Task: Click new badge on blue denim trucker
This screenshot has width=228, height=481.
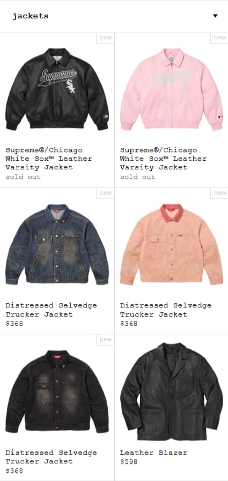Action: 105,193
